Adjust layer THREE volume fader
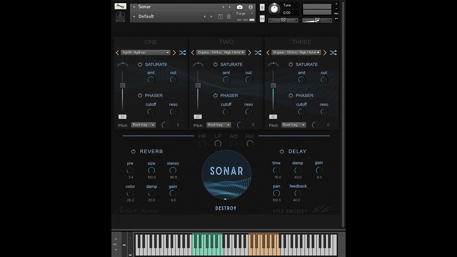 point(273,86)
